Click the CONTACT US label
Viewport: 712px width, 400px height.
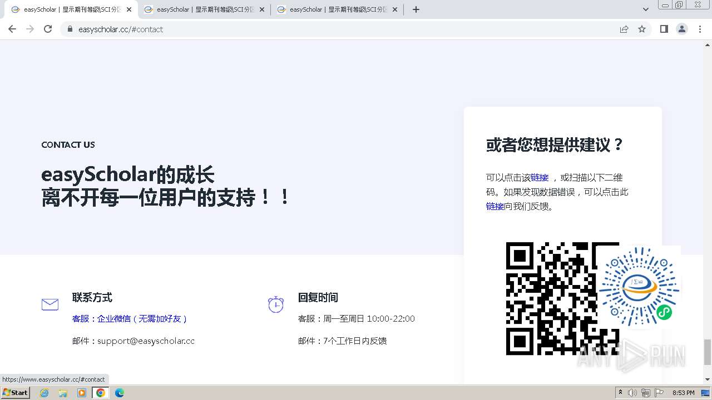tap(68, 145)
